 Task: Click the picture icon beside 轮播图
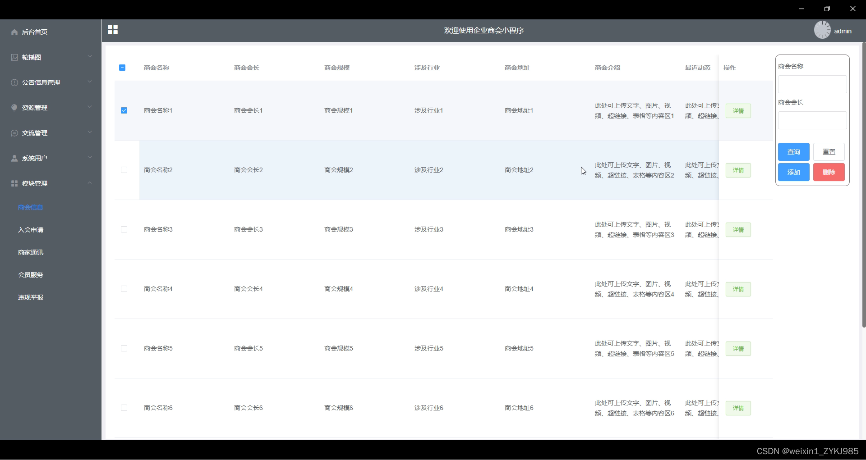pyautogui.click(x=14, y=57)
